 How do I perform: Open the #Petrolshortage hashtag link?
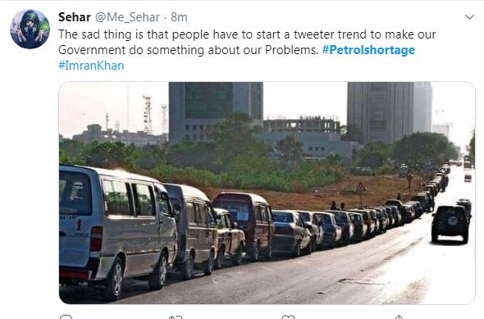pyautogui.click(x=368, y=50)
